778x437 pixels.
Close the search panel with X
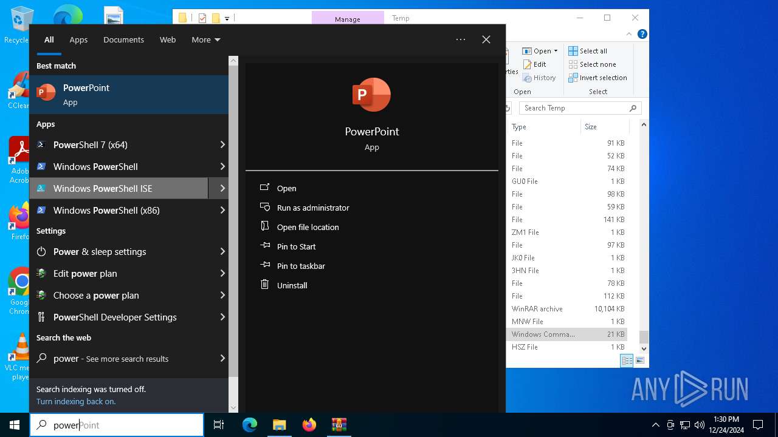[486, 39]
